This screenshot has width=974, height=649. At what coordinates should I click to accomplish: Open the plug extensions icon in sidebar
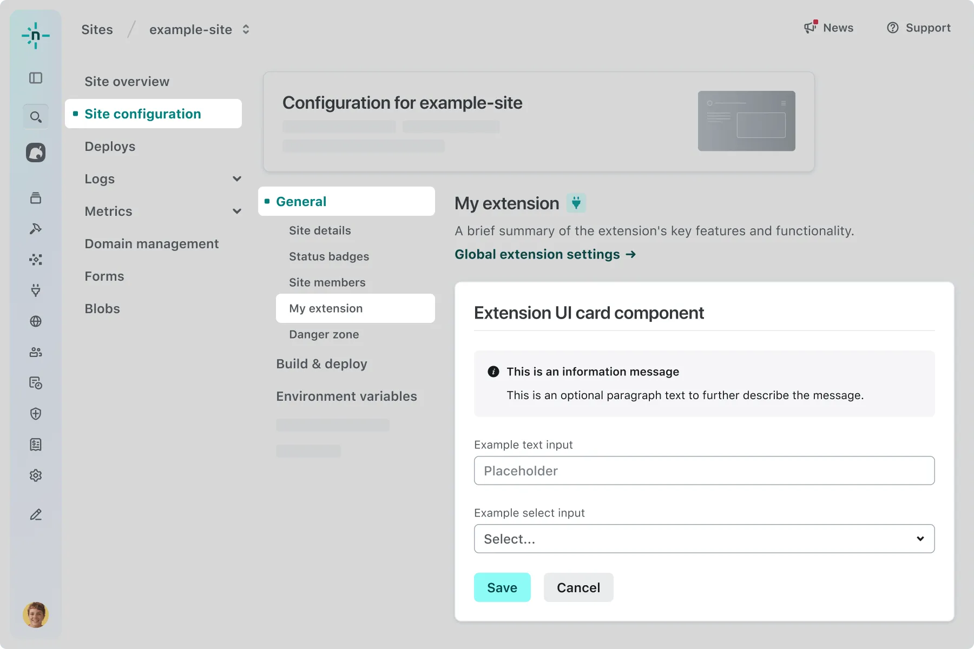click(x=36, y=290)
